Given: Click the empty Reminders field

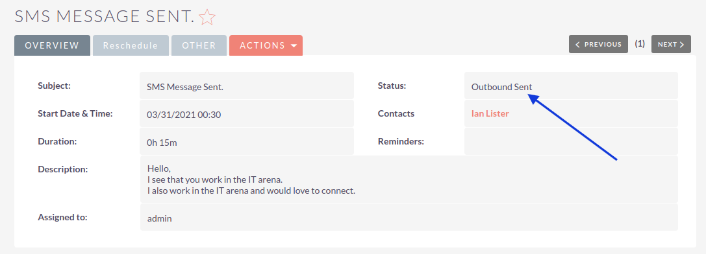Looking at the screenshot, I should click(571, 142).
